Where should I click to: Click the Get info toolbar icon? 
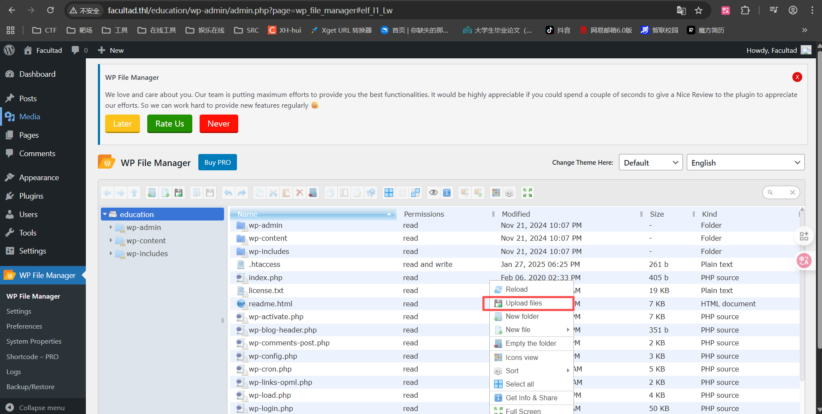tap(447, 193)
